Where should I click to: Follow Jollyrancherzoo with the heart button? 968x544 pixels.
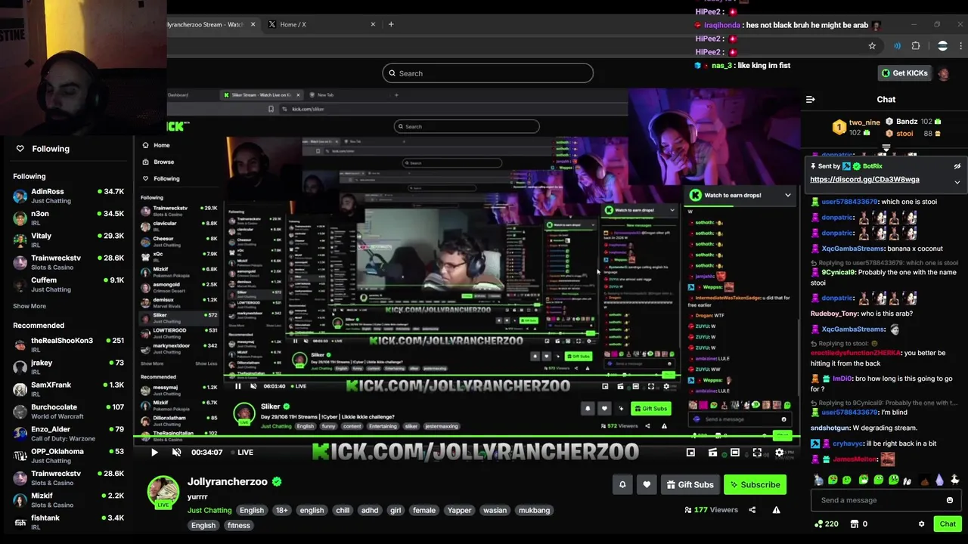pos(646,484)
